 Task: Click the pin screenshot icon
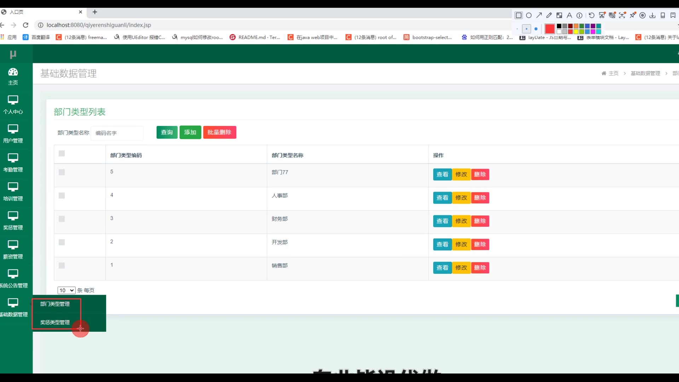[632, 15]
